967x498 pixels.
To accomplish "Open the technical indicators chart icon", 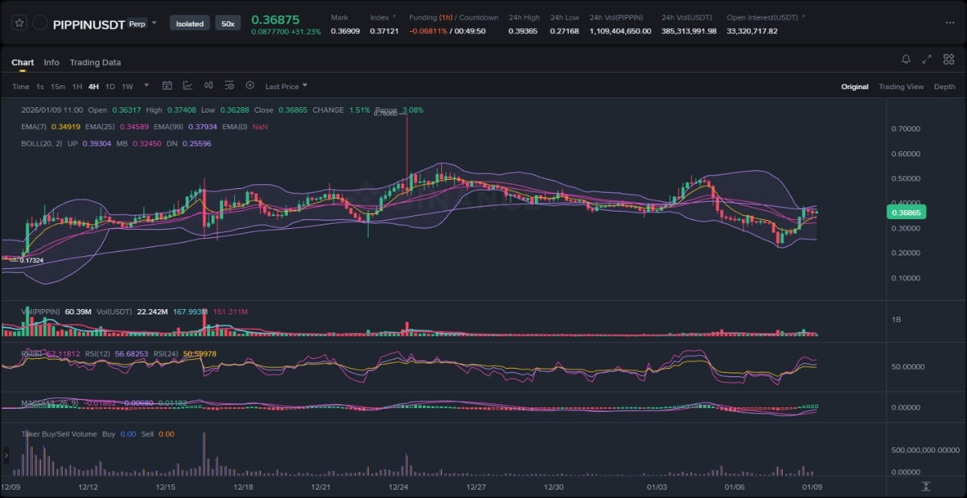I will [x=187, y=86].
